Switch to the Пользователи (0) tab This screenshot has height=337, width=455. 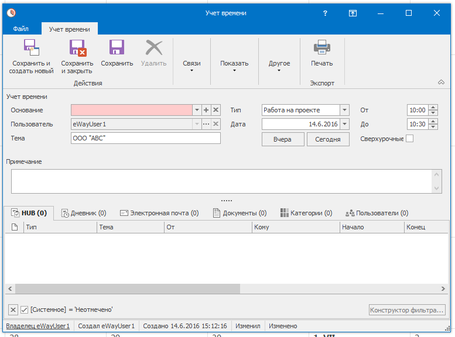tap(377, 213)
